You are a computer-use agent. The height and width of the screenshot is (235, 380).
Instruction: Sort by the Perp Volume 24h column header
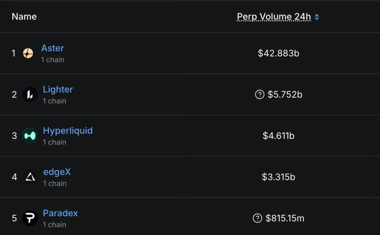[x=274, y=17]
